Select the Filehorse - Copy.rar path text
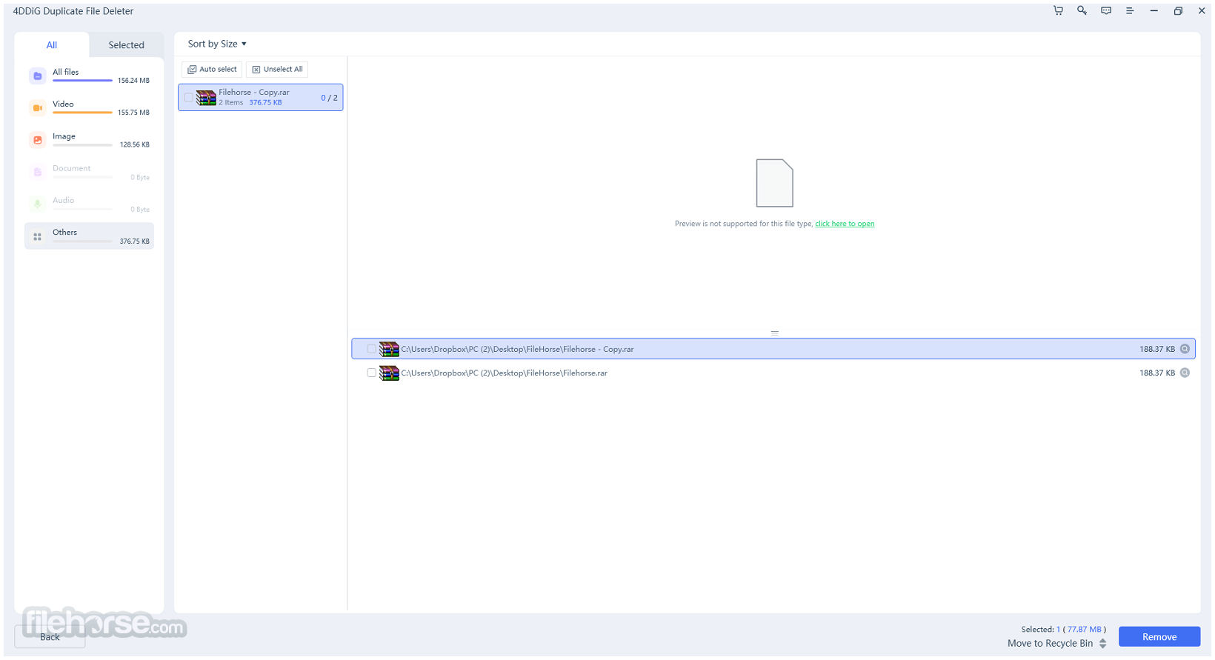Image resolution: width=1215 pixels, height=660 pixels. (517, 349)
